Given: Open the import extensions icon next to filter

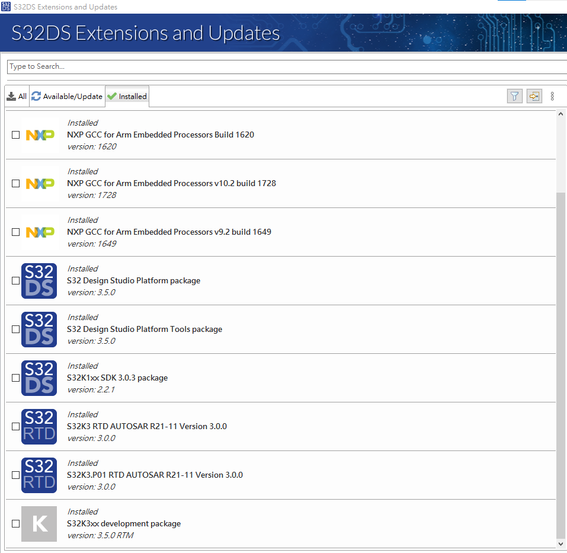Looking at the screenshot, I should pyautogui.click(x=534, y=95).
